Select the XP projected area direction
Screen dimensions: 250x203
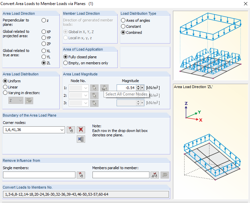pyautogui.click(x=44, y=32)
